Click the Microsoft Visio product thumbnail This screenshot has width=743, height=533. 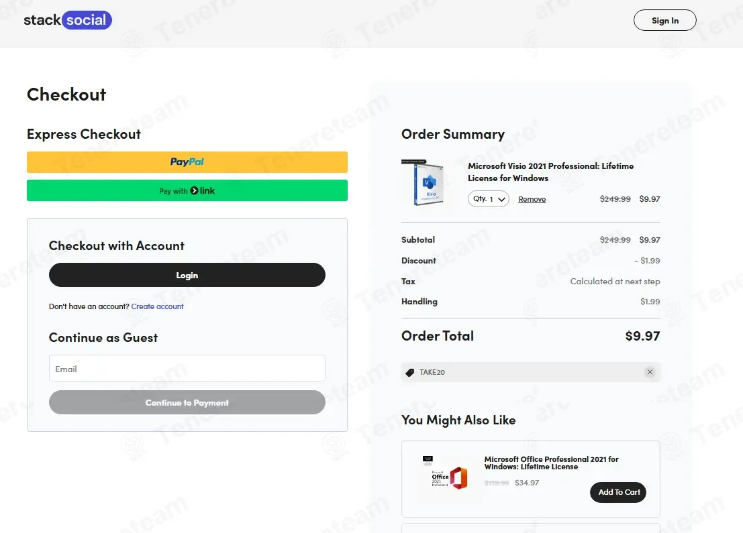(x=423, y=182)
